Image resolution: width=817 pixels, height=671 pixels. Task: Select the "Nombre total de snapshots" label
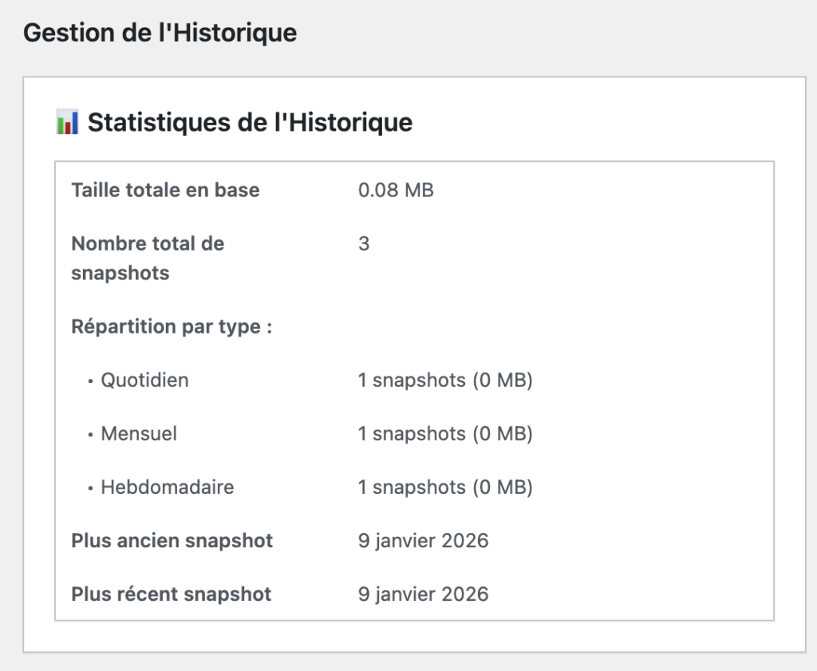pyautogui.click(x=148, y=258)
